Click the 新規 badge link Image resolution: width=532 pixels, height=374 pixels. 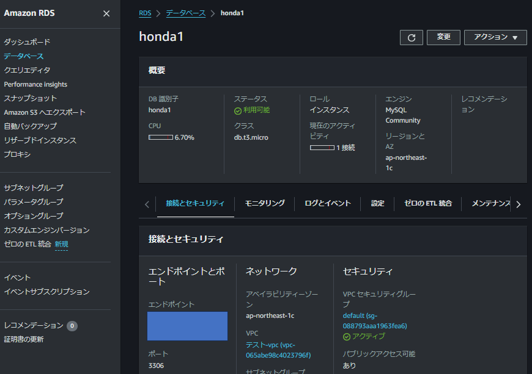tap(61, 245)
